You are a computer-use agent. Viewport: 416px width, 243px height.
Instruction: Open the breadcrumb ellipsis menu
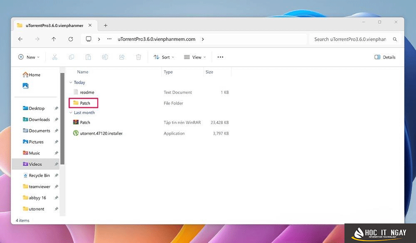tap(109, 39)
